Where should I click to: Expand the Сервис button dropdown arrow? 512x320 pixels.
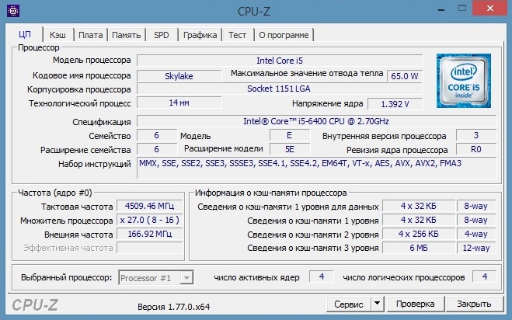coord(377,304)
